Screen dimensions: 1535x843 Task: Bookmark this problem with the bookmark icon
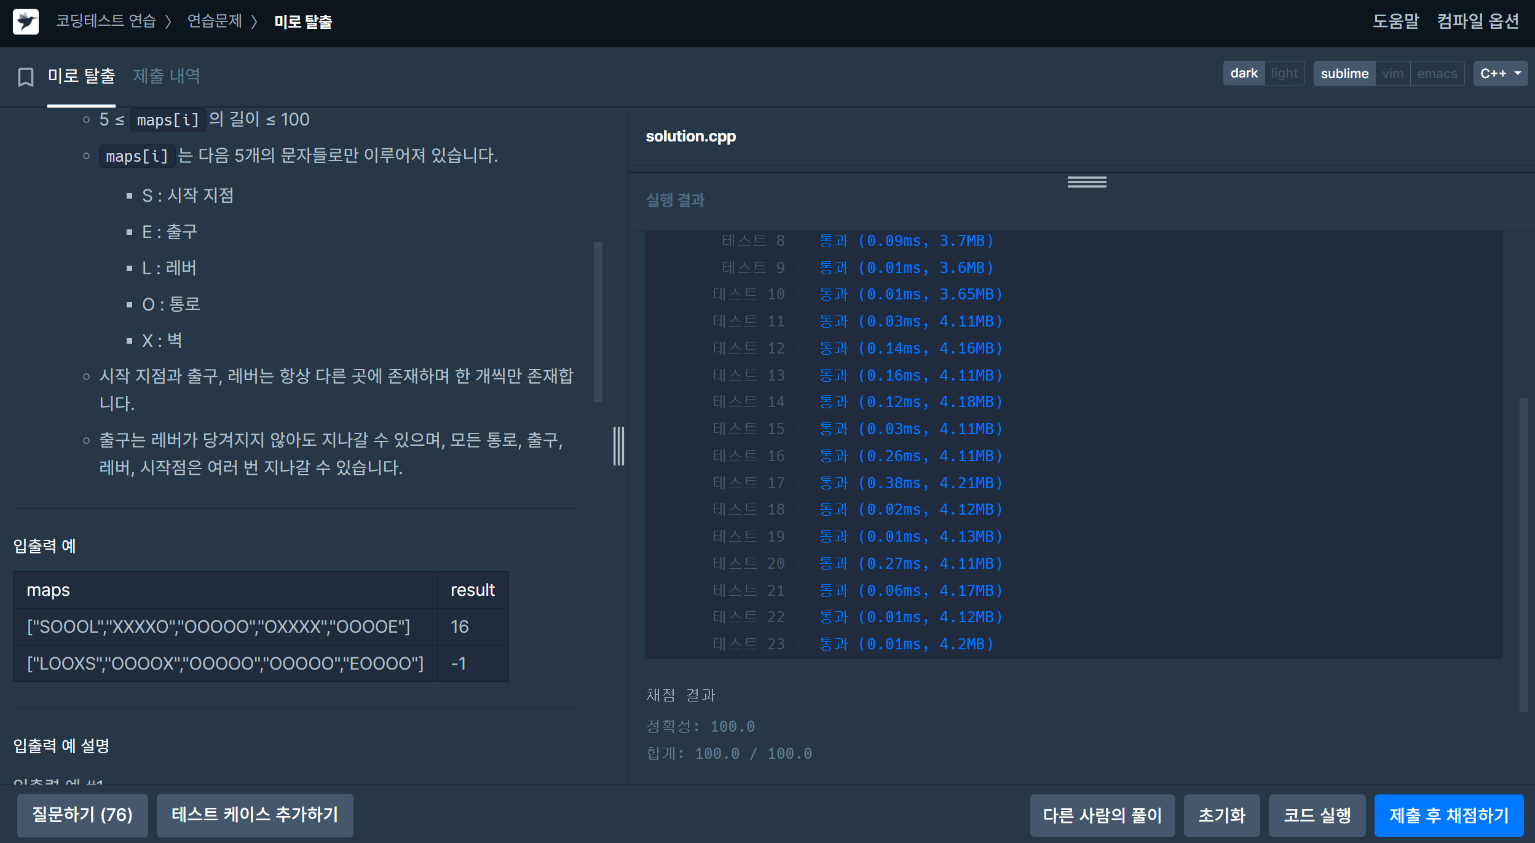pyautogui.click(x=26, y=77)
